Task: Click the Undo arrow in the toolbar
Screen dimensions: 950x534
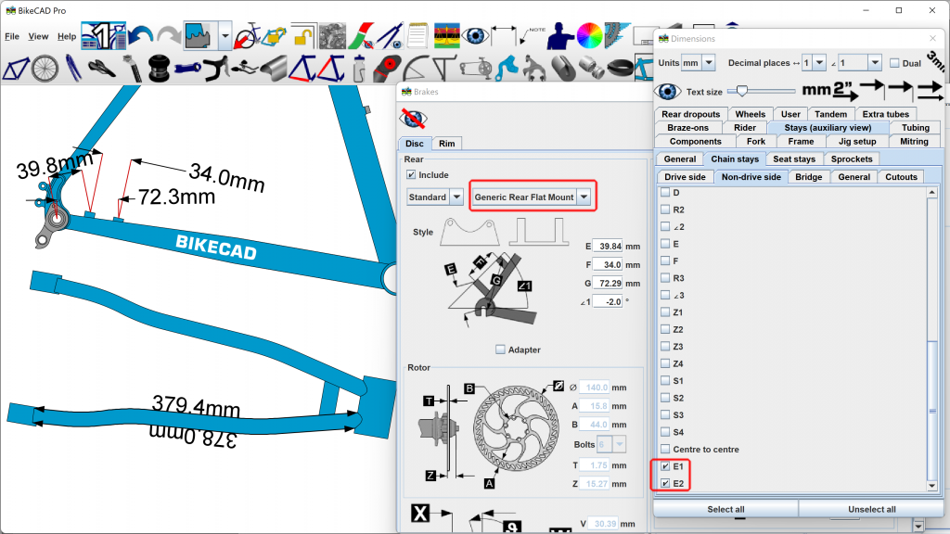Action: [x=141, y=36]
